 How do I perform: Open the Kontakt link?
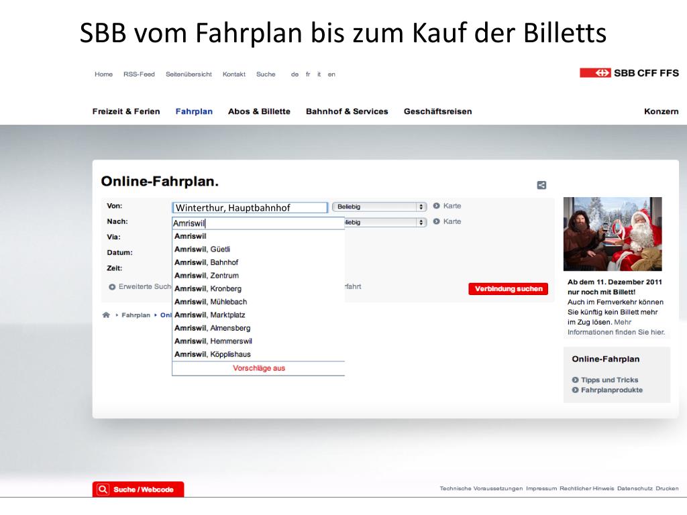[234, 74]
